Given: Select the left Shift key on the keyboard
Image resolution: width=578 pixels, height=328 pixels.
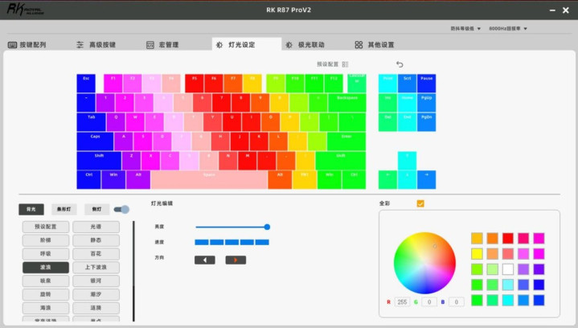Looking at the screenshot, I should [99, 161].
